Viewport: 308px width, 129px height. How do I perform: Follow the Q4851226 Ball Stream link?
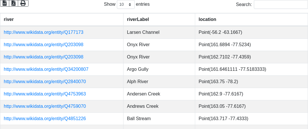(x=45, y=119)
